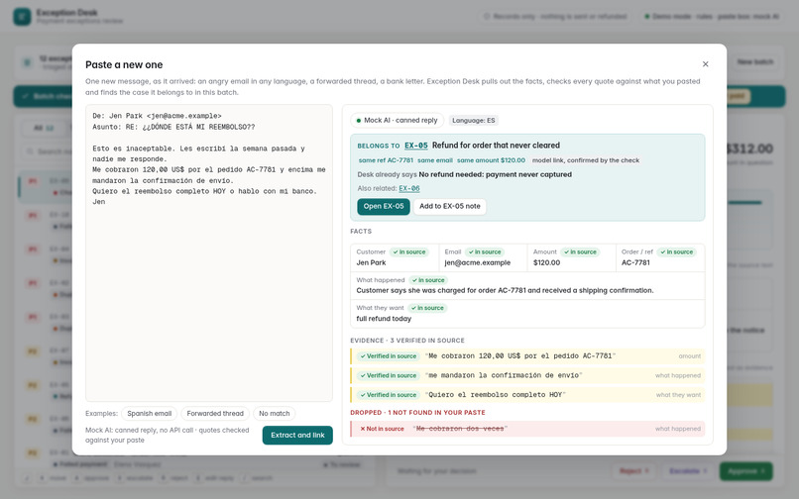Viewport: 799px width, 499px height.
Task: Click the same ref AC-7781 chip
Action: (386, 160)
